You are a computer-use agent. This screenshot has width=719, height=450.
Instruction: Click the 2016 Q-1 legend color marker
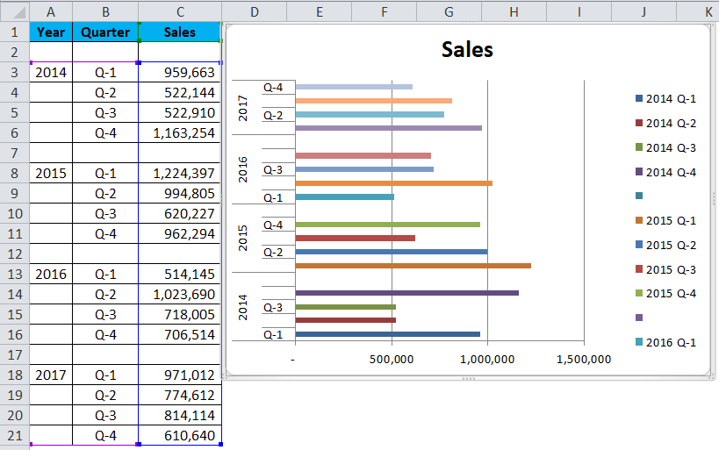pos(638,342)
